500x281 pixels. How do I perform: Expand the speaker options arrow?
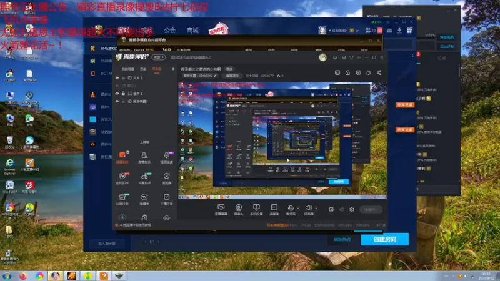click(316, 209)
